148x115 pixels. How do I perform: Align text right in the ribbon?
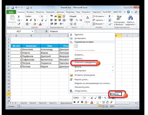click(59, 20)
